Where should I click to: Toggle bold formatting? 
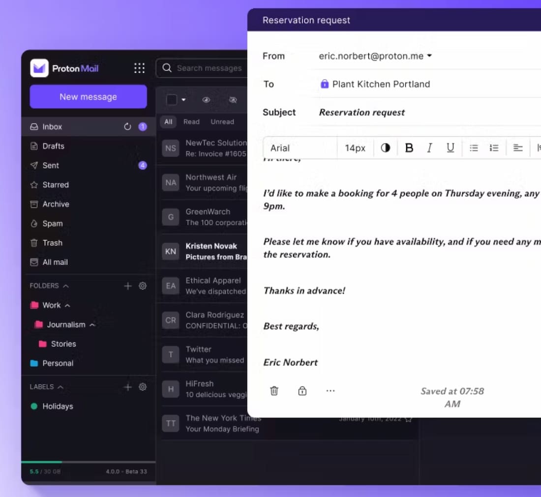click(409, 148)
